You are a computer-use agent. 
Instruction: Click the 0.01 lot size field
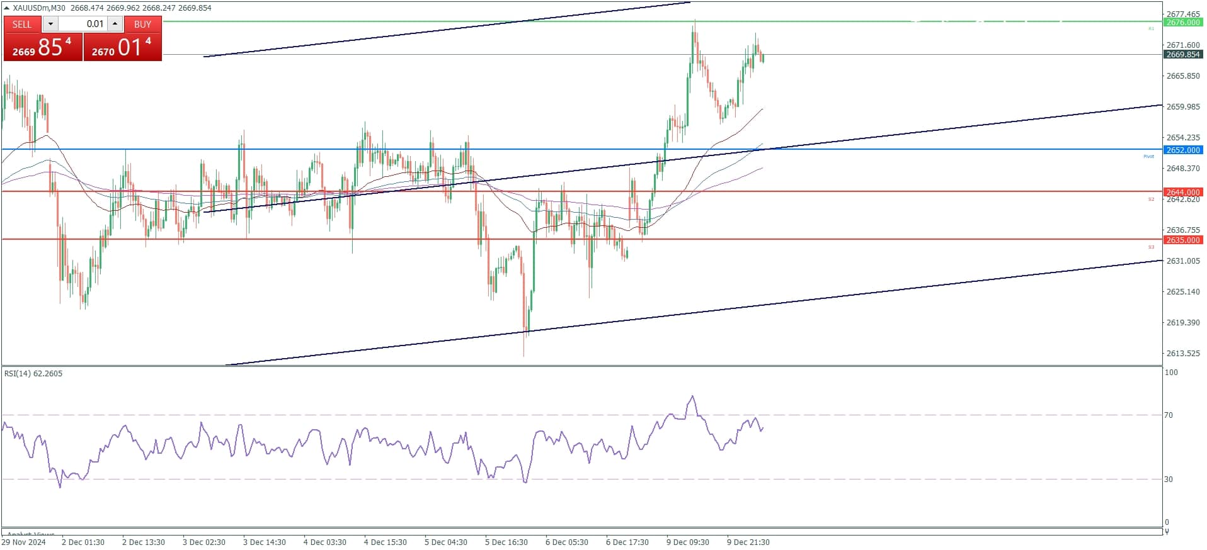coord(83,24)
